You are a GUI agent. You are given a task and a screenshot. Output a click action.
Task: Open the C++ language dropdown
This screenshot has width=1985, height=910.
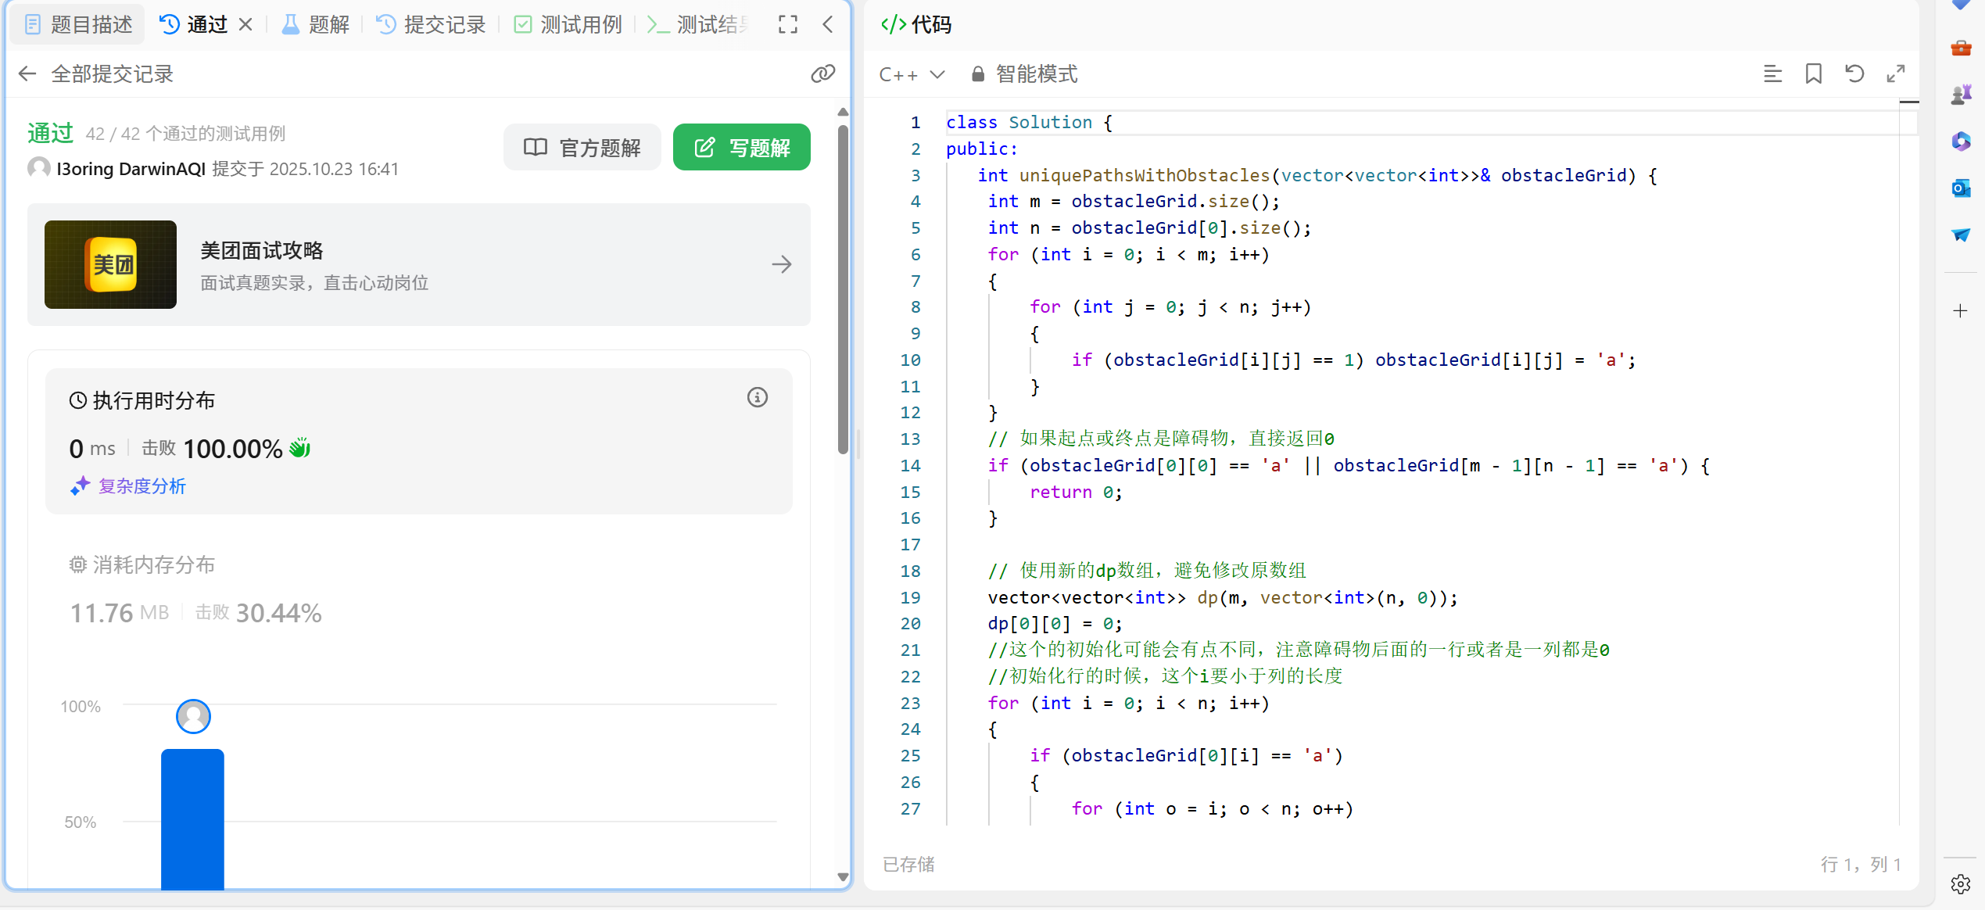tap(912, 74)
